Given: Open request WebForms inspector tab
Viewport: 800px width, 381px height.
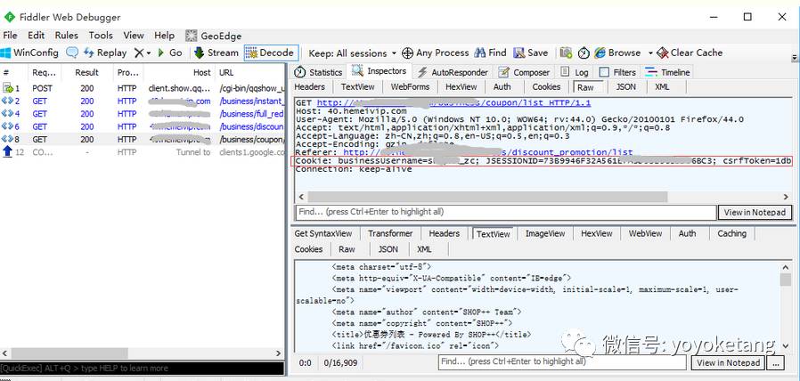Looking at the screenshot, I should click(x=410, y=86).
